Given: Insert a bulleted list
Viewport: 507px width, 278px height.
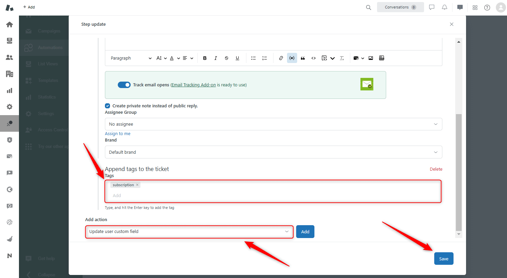Looking at the screenshot, I should point(253,58).
